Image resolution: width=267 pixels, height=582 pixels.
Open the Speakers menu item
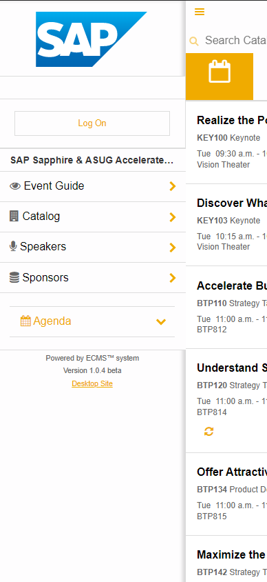pyautogui.click(x=93, y=247)
